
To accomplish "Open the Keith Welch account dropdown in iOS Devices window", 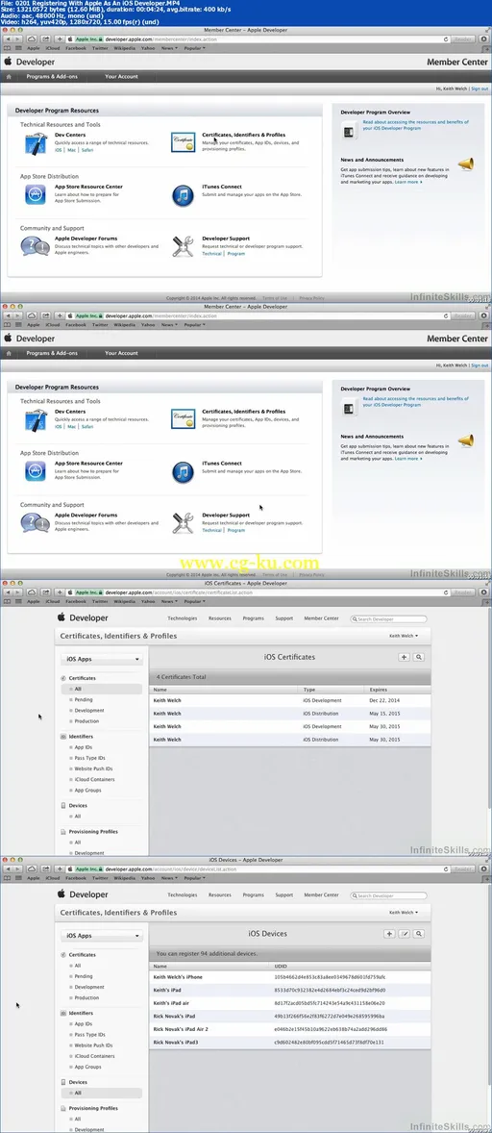I will coord(404,913).
